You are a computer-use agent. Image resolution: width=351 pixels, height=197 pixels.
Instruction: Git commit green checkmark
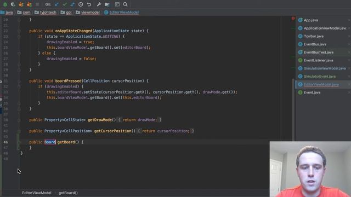tap(65, 4)
